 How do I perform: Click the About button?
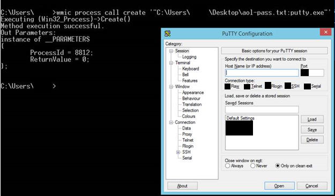(182, 186)
